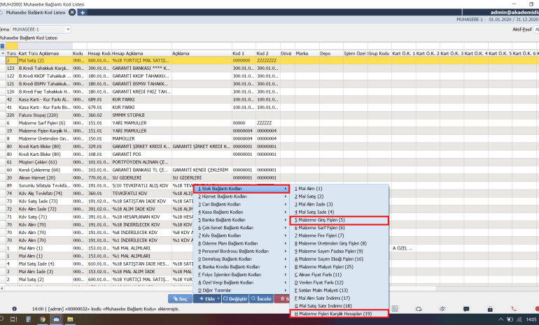Open Ödeme Planı Bağlantı Kodları submenu
539x325 pixels.
coord(241,244)
